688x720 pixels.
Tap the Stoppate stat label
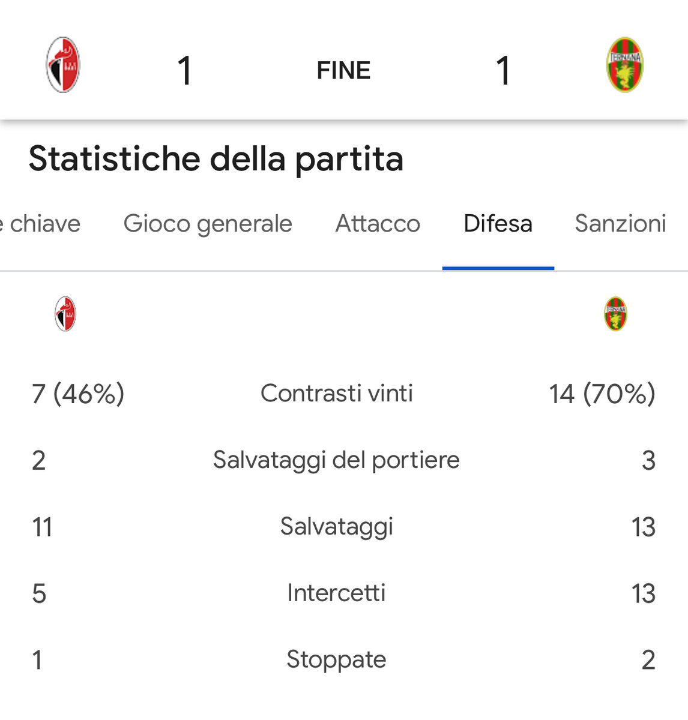click(336, 659)
